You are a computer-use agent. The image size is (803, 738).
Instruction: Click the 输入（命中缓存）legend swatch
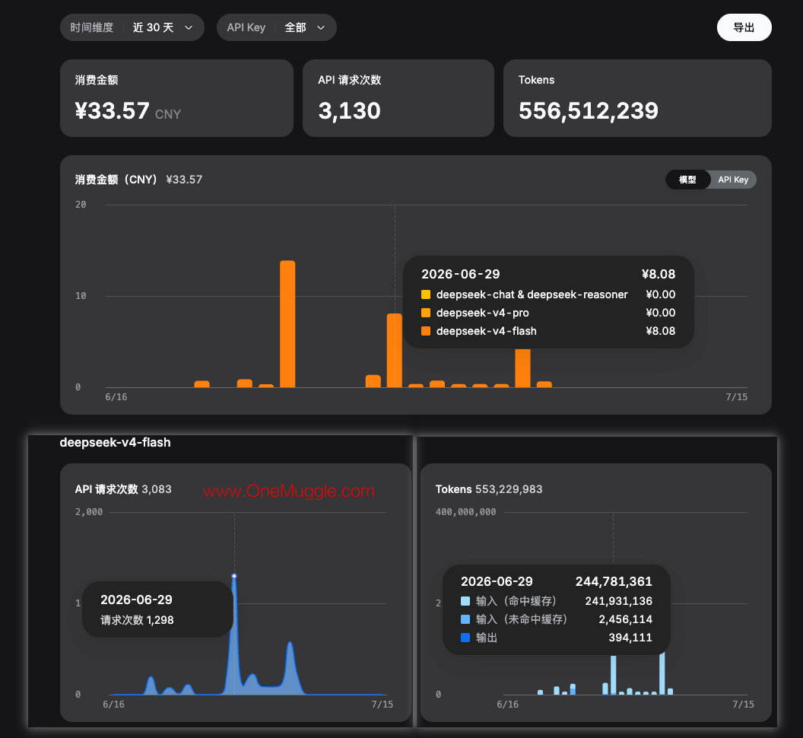coord(465,601)
